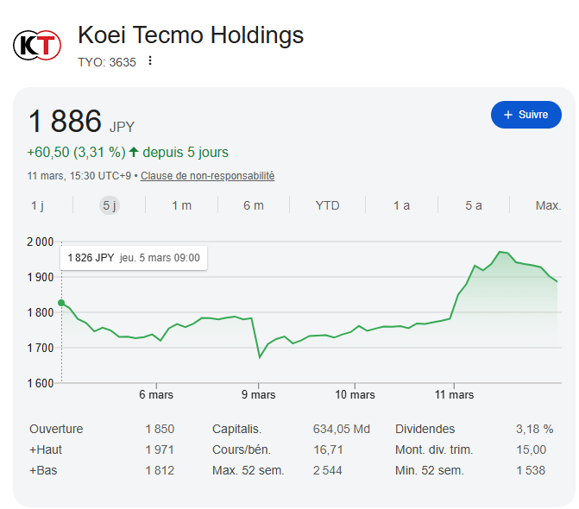Click the 11 mars, 15:30 UTC+9 timestamp
Screen dimensions: 579x509
click(x=79, y=176)
